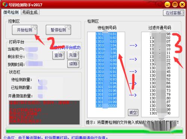
Task: Select filtered number ending in 52
Action: (160, 79)
